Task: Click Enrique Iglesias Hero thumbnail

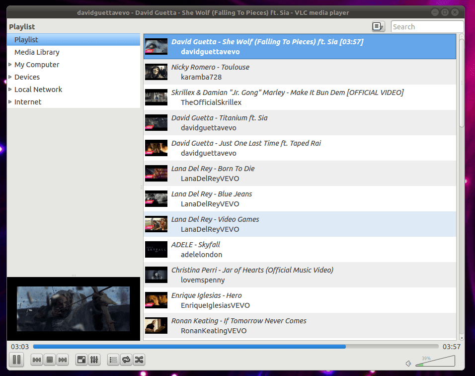Action: point(157,300)
